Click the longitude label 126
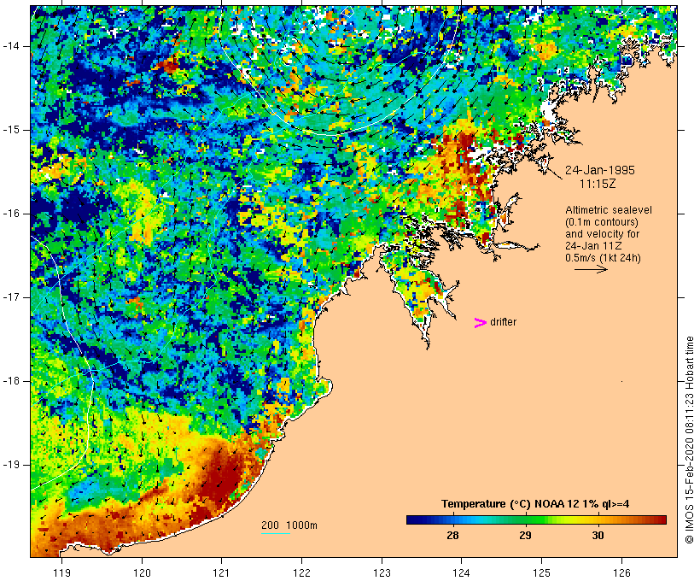The width and height of the screenshot is (700, 581). point(621,572)
